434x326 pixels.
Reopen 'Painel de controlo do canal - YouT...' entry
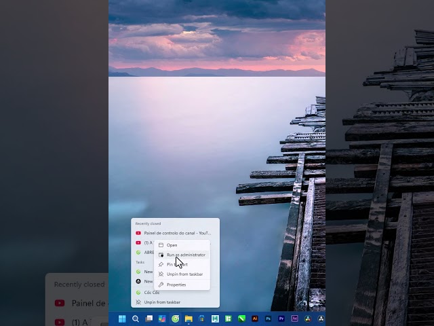pyautogui.click(x=175, y=233)
